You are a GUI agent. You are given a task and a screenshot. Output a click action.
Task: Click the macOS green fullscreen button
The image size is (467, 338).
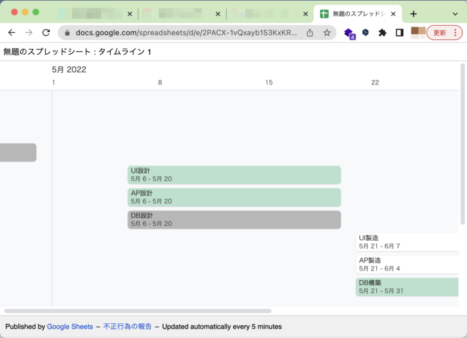click(35, 12)
